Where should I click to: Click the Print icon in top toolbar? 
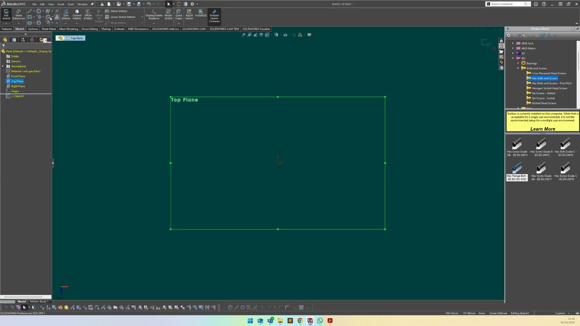139,4
